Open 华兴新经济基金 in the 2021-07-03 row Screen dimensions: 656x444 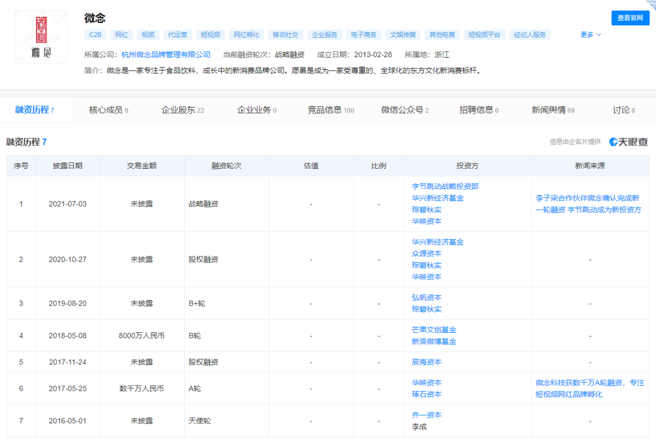(437, 198)
